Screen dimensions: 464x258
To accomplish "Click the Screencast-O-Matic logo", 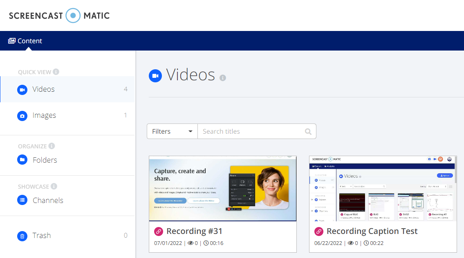I will [x=59, y=15].
